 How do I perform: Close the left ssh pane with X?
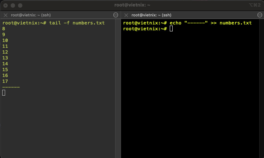click(x=5, y=15)
